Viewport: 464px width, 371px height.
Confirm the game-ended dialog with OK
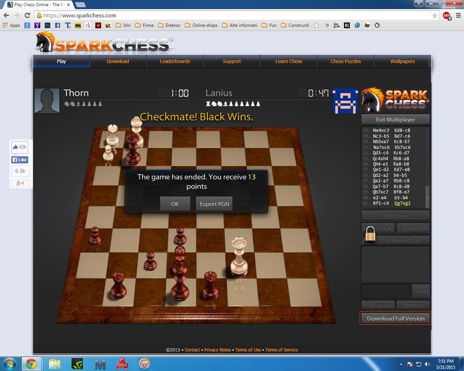tap(175, 203)
